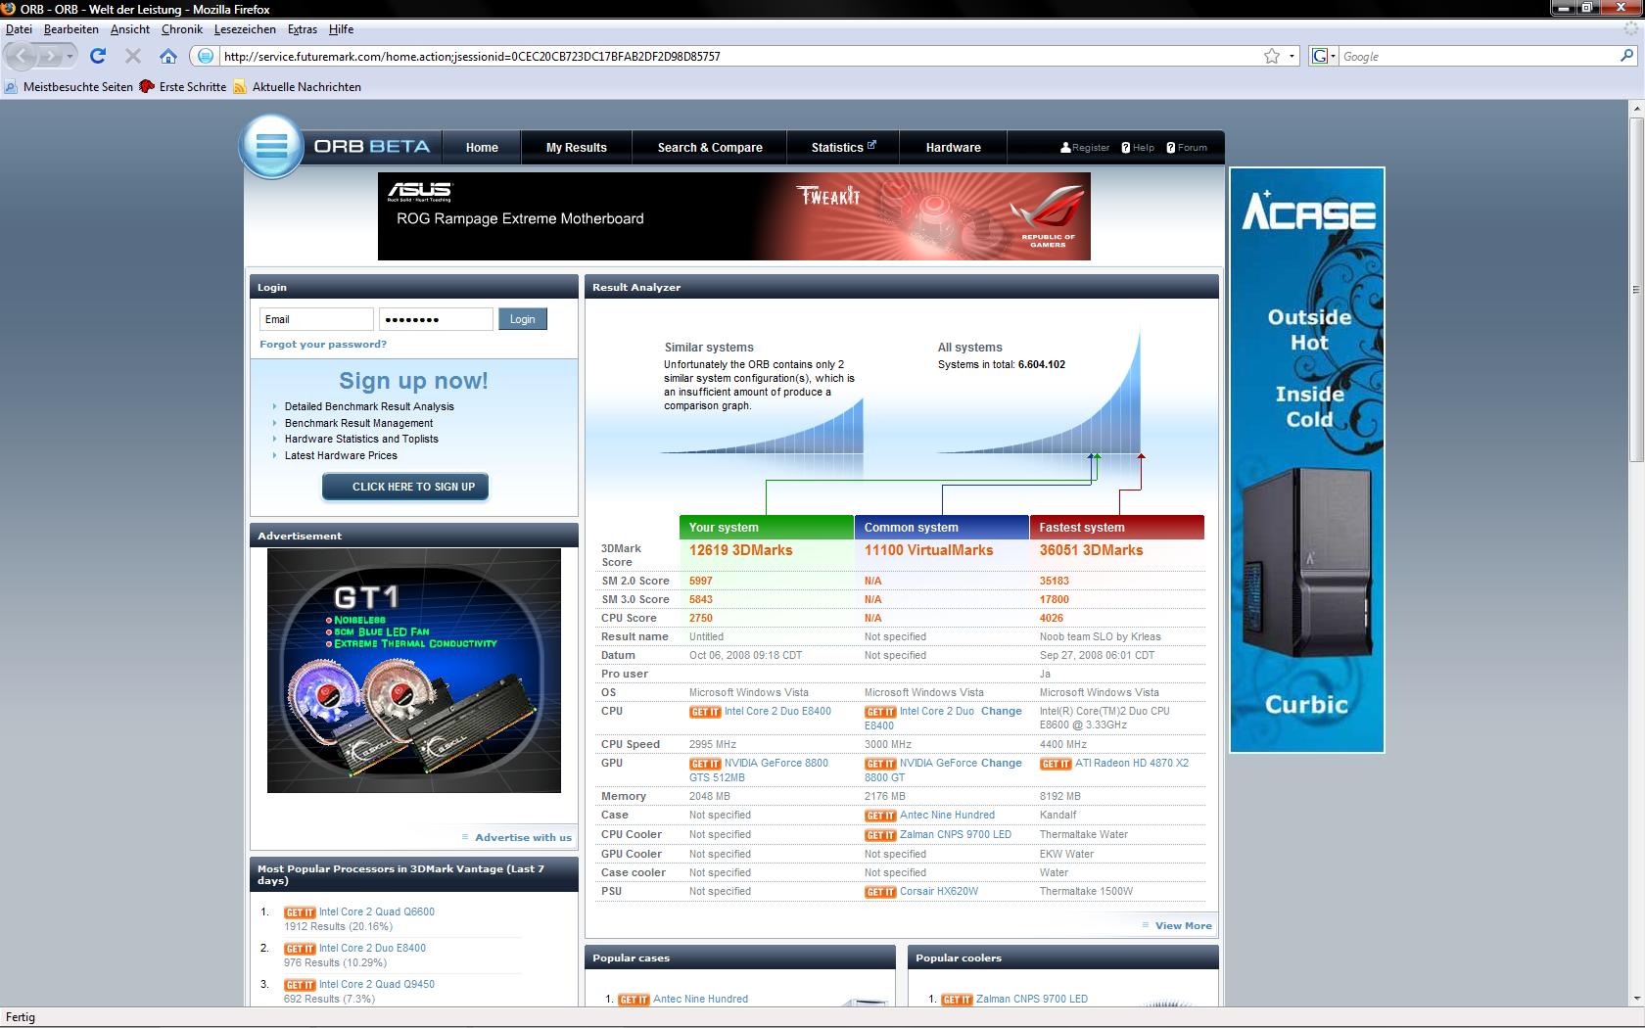1645x1028 pixels.
Task: Open the GT1 cooler advertisement image
Action: pos(414,671)
